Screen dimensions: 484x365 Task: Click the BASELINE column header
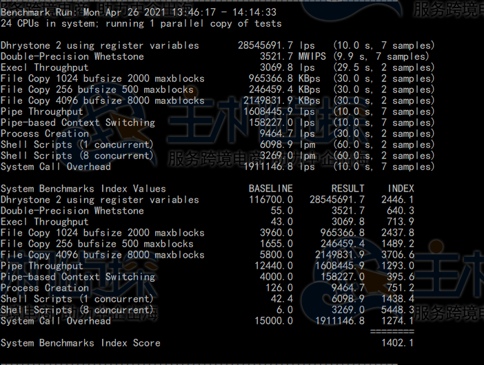click(270, 189)
